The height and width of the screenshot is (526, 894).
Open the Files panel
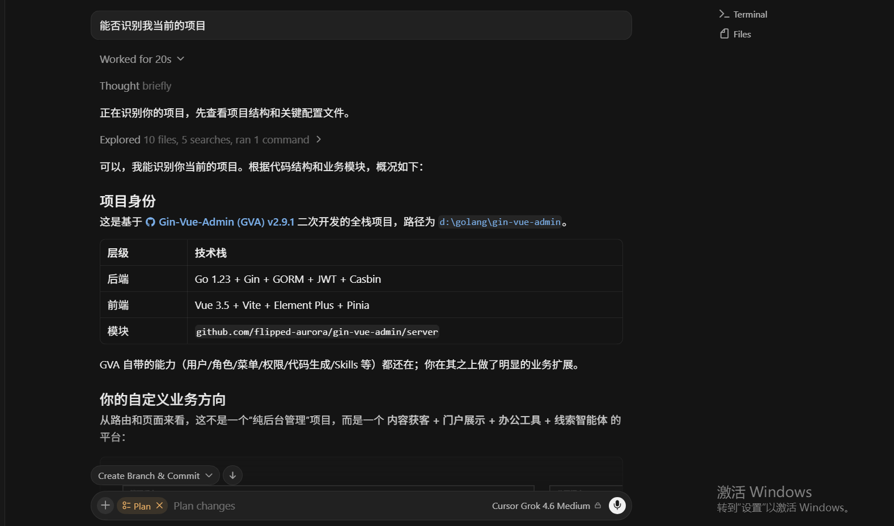click(735, 34)
